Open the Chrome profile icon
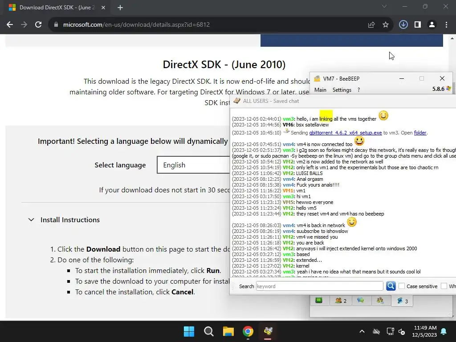 pyautogui.click(x=432, y=25)
